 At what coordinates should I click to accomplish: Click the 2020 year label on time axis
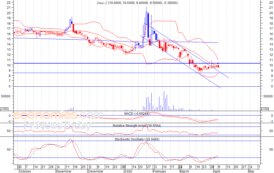tap(128, 171)
